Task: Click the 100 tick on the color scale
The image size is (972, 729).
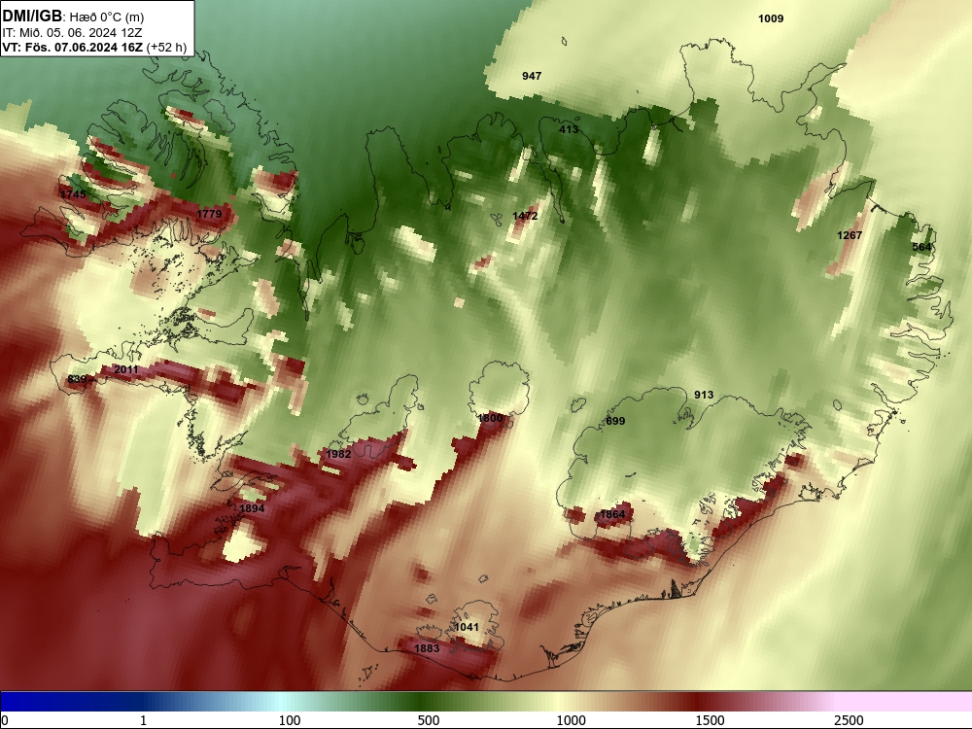Action: click(x=290, y=720)
